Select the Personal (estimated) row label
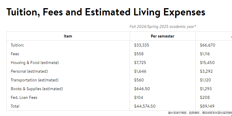The image size is (232, 116). (x=29, y=71)
